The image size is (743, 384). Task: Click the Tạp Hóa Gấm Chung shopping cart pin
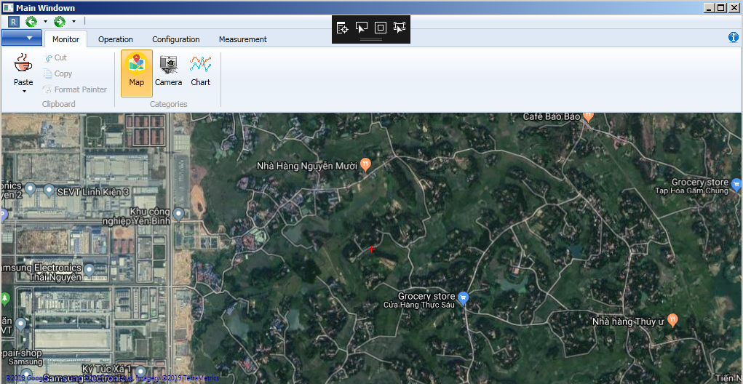[736, 183]
